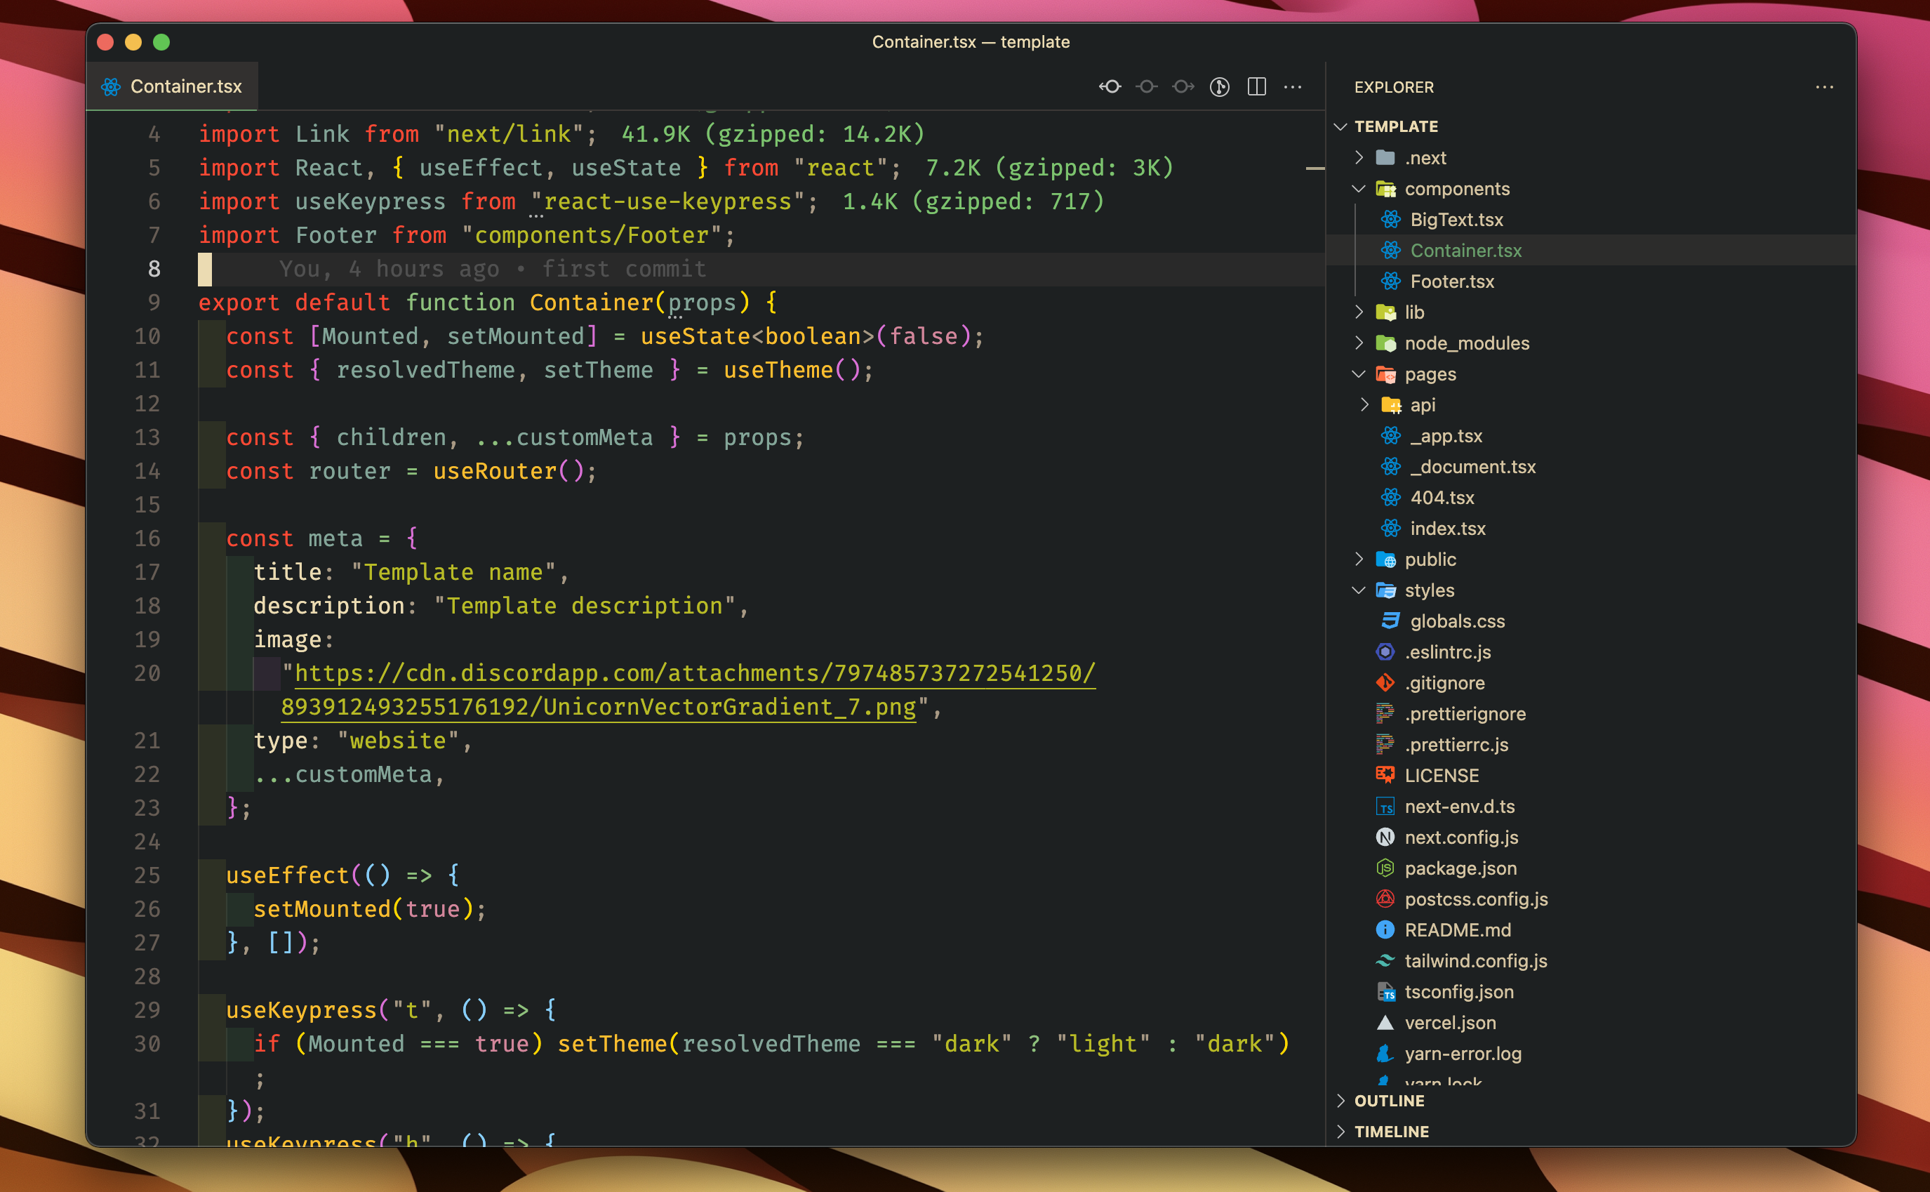Open More Actions ellipsis in editor toolbar
This screenshot has width=1930, height=1192.
point(1293,87)
